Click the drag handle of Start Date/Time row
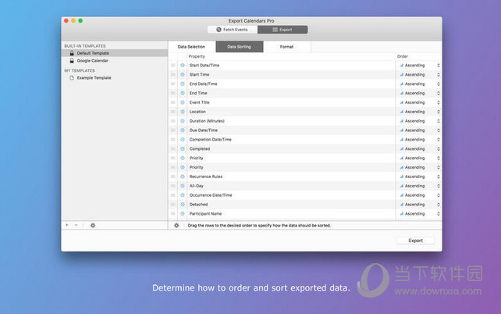The width and height of the screenshot is (501, 314). 173,66
